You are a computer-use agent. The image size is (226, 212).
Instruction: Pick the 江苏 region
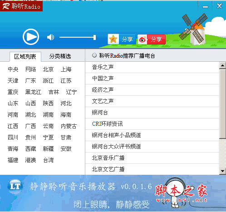click(x=66, y=81)
